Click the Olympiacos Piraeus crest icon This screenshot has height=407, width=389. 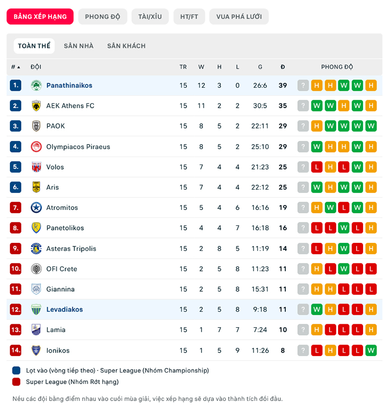click(36, 147)
